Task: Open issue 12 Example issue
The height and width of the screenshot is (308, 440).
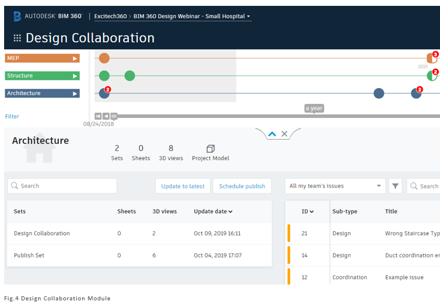Action: (363, 277)
